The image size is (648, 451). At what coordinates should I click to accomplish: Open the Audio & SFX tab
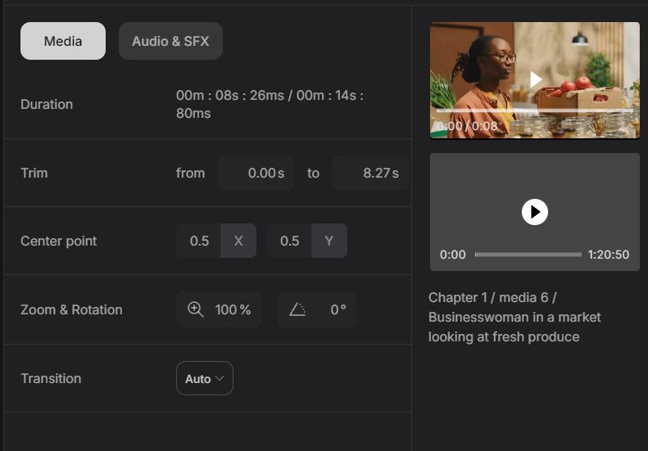(170, 41)
